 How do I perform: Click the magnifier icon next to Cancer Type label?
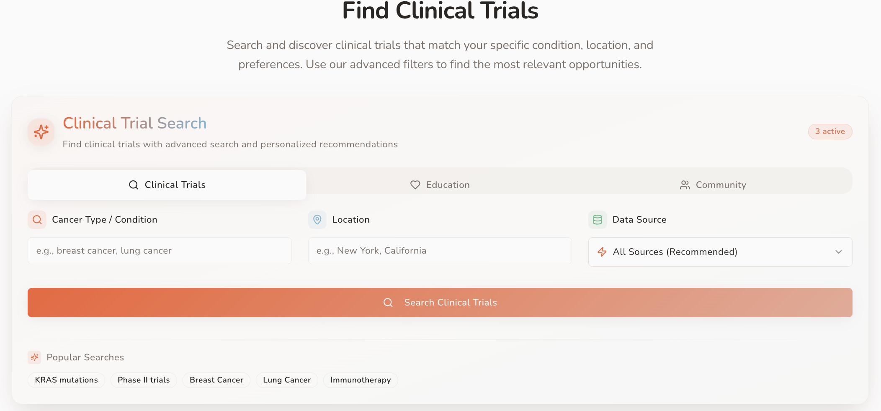[x=37, y=220]
